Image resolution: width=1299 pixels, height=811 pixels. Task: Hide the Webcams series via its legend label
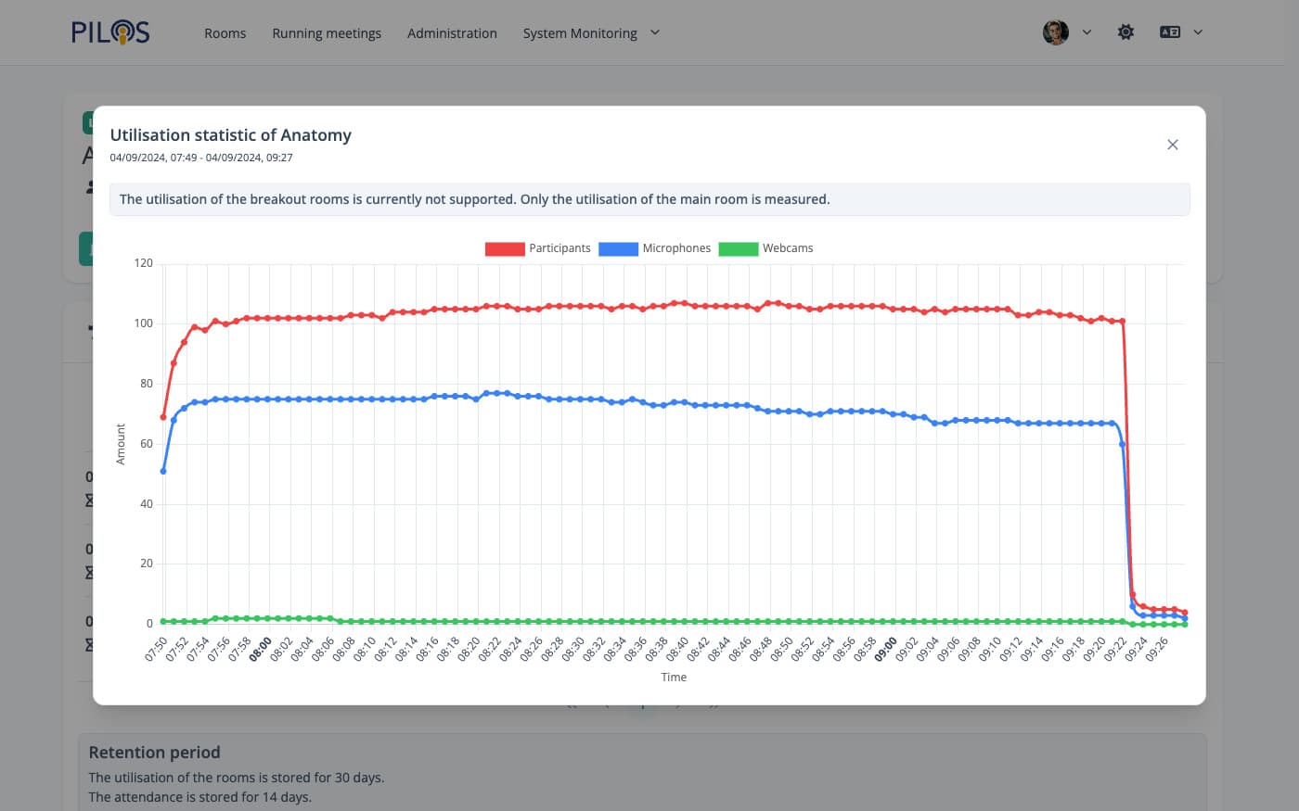point(787,248)
